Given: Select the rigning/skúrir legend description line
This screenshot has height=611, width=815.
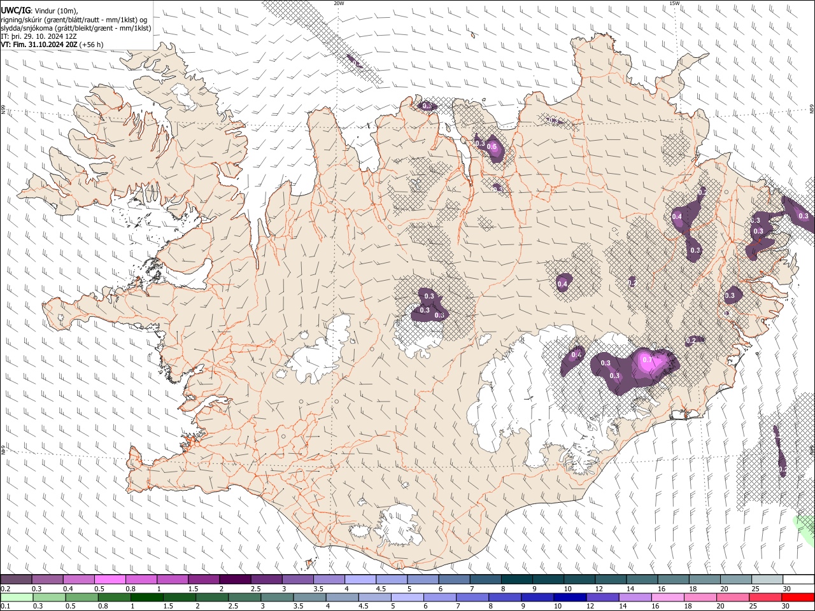Looking at the screenshot, I should tap(74, 19).
